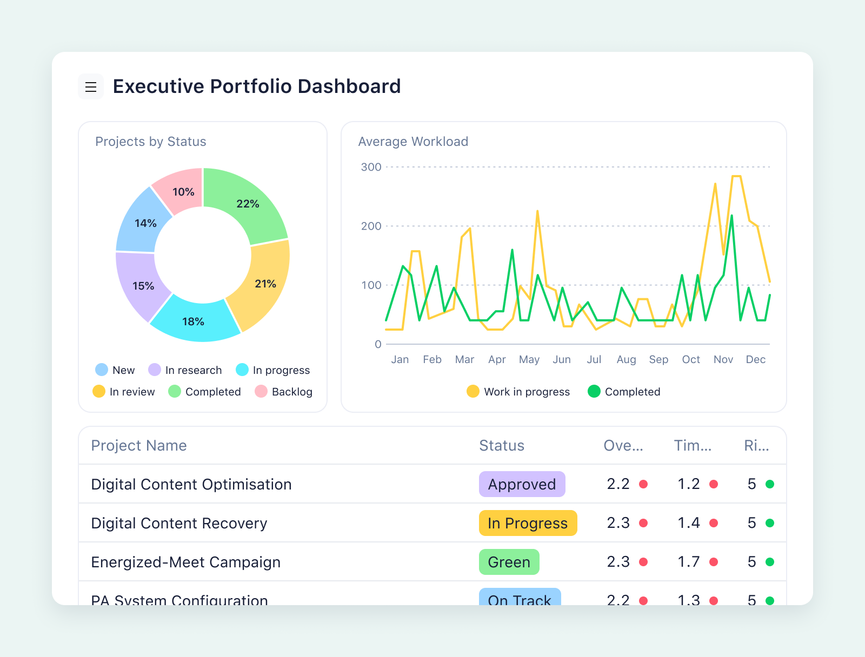Expand the truncated 'Tim...' column header

pos(693,446)
